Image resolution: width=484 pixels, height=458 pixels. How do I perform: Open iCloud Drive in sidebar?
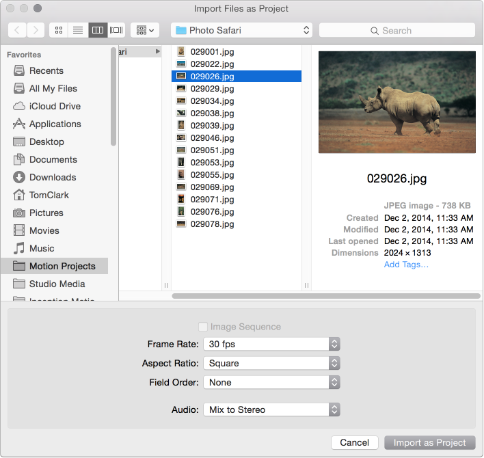(54, 106)
